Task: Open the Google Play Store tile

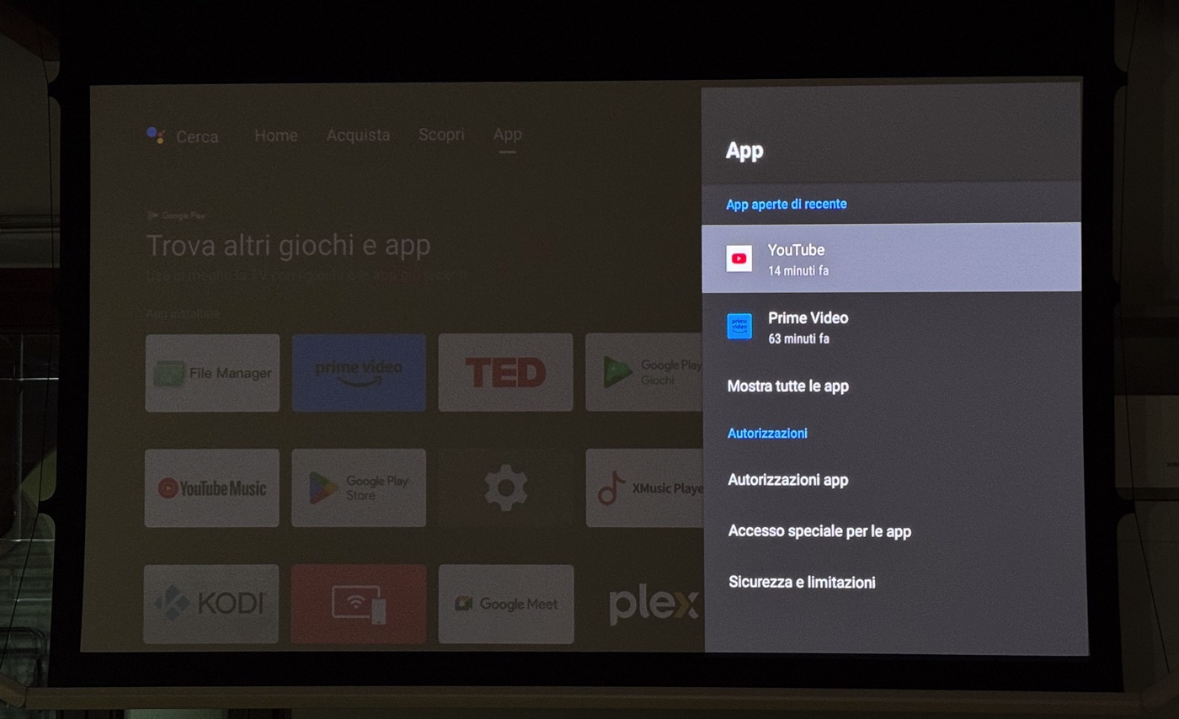Action: pyautogui.click(x=359, y=487)
